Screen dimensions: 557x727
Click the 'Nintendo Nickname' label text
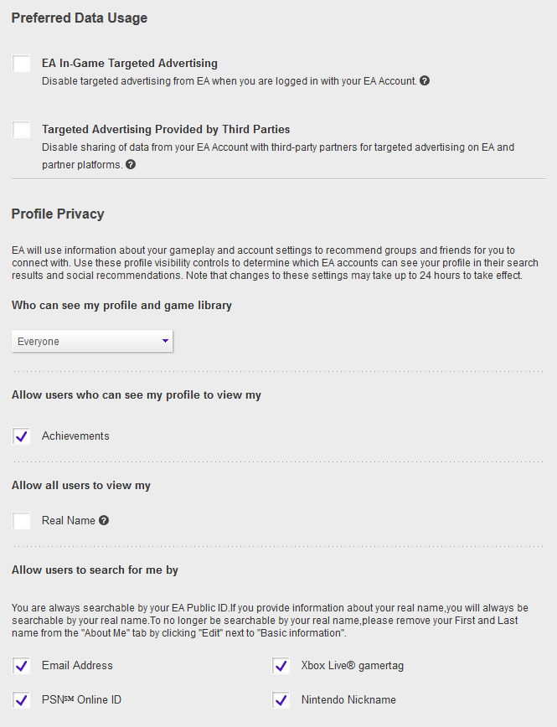point(348,699)
